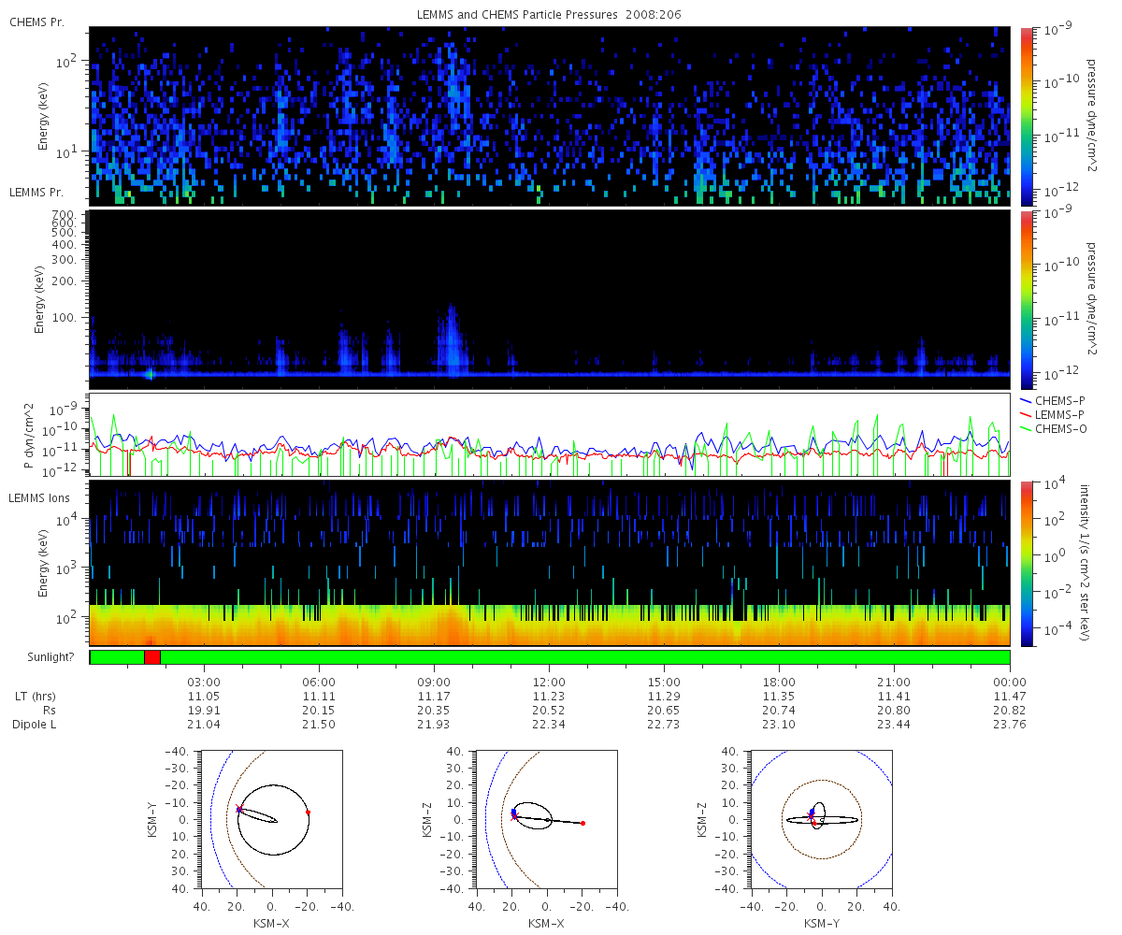Click the 09:00 time axis tick label
Image resolution: width=1122 pixels, height=935 pixels.
coord(434,682)
